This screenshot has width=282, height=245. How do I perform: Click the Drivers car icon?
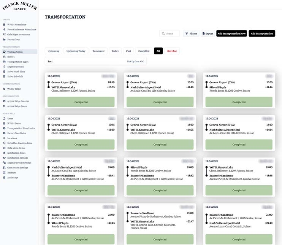pyautogui.click(x=4, y=57)
